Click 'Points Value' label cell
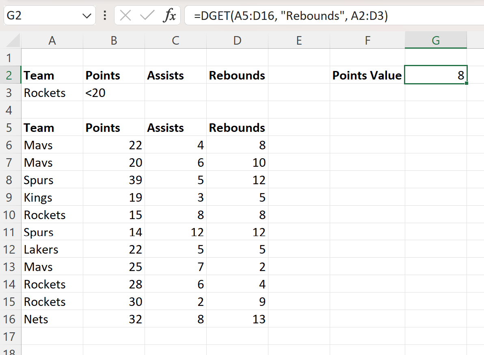This screenshot has height=355, width=484. (x=367, y=75)
